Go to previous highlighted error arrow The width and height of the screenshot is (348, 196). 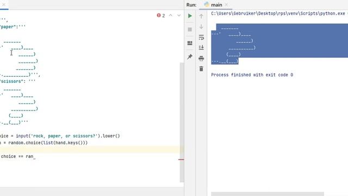tap(170, 15)
